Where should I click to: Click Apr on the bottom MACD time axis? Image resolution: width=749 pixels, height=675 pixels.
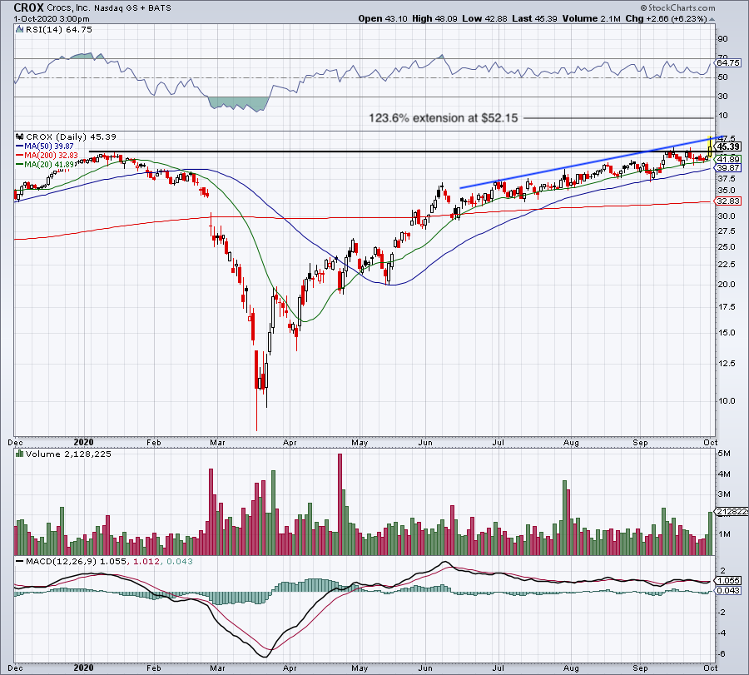pyautogui.click(x=290, y=668)
